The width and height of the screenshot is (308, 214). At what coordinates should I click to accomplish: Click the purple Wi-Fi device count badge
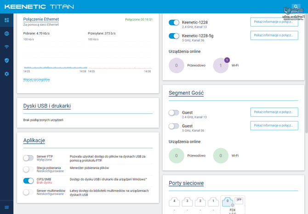(x=227, y=60)
